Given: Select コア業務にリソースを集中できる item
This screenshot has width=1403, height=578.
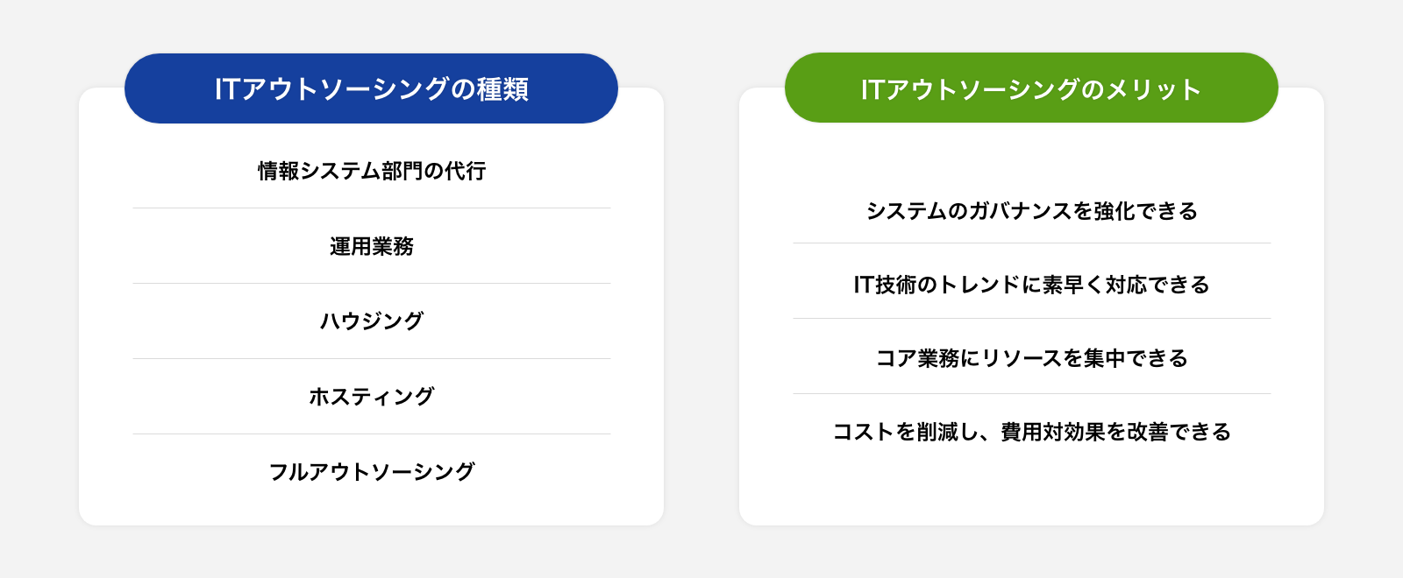Looking at the screenshot, I should pyautogui.click(x=1032, y=358).
